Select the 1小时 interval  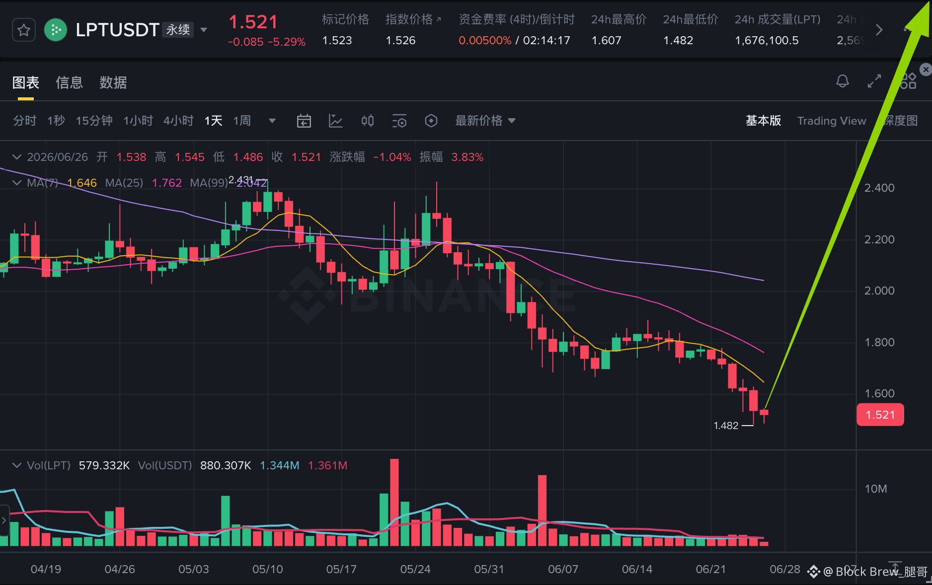tap(138, 121)
